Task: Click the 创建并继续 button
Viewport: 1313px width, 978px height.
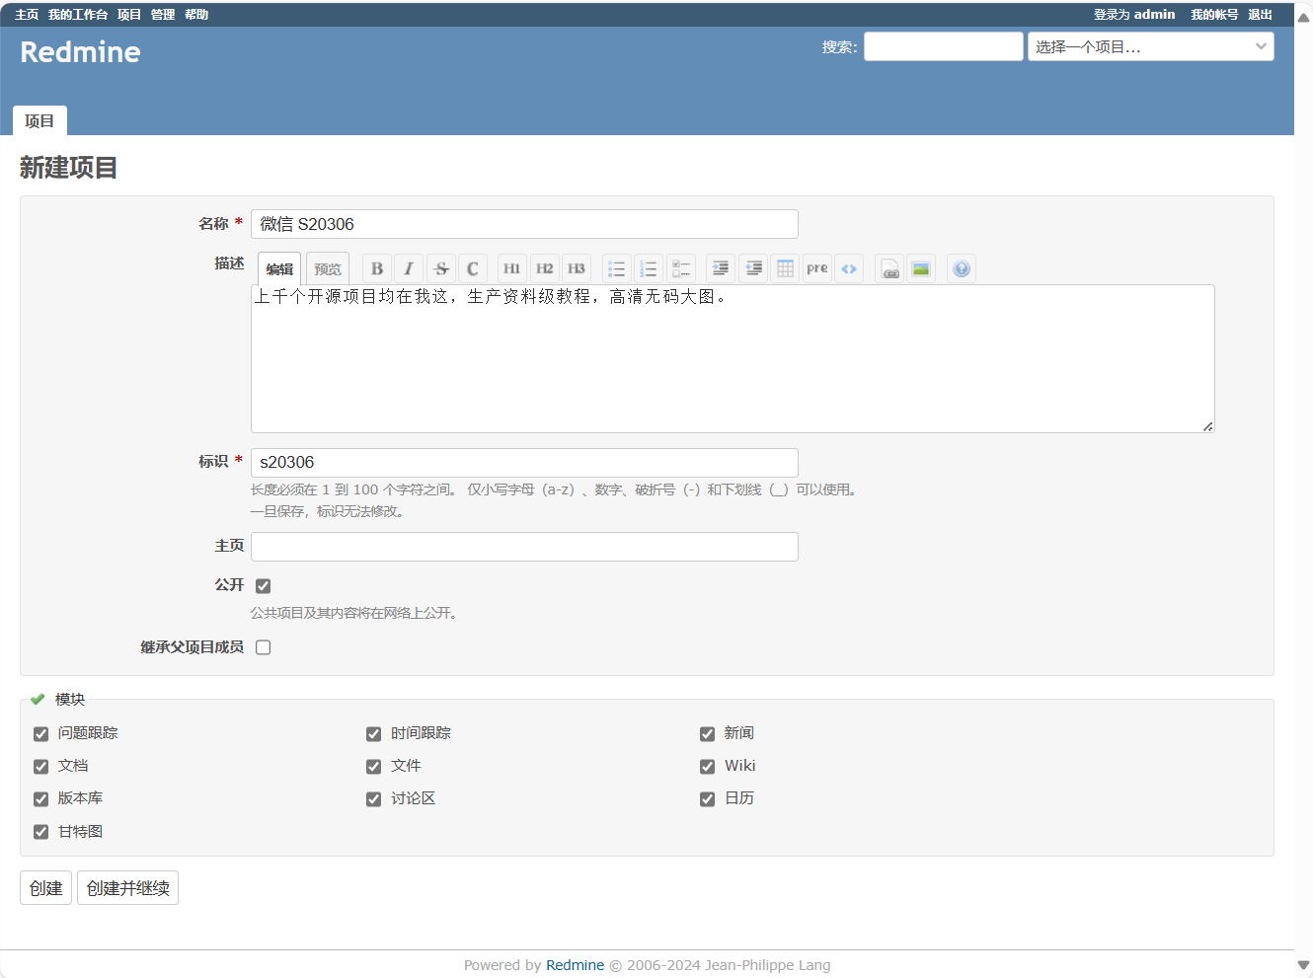Action: pos(127,888)
